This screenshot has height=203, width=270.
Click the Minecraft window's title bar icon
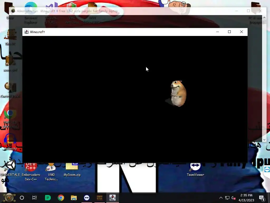click(27, 32)
